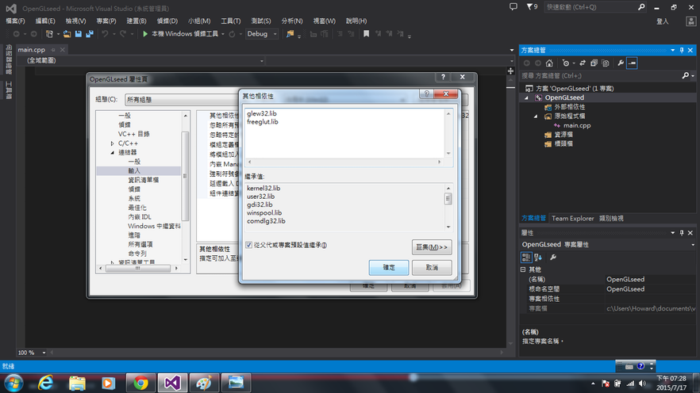Screen dimensions: 700x393
Task: Switch to the Team Explorer tab
Action: click(572, 219)
